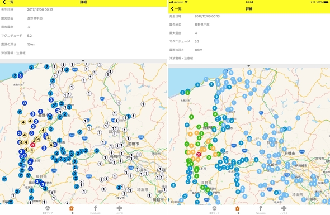
Task: Tap the red epicenter X marker in right map
Action: tap(199, 155)
